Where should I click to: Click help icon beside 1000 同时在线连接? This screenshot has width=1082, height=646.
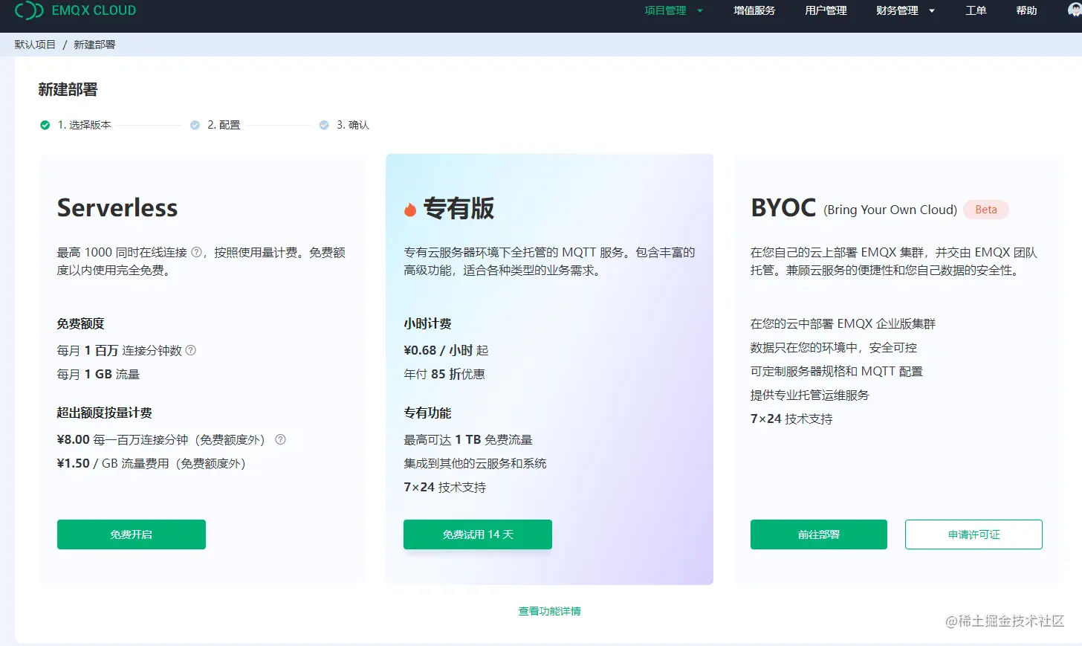(x=196, y=252)
